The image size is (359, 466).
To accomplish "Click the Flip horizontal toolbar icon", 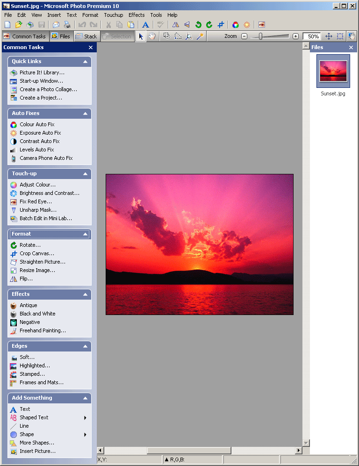I will (176, 25).
